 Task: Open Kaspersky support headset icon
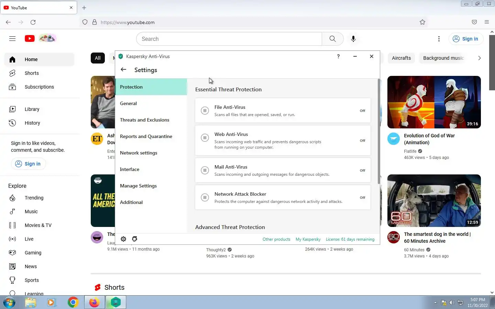135,239
